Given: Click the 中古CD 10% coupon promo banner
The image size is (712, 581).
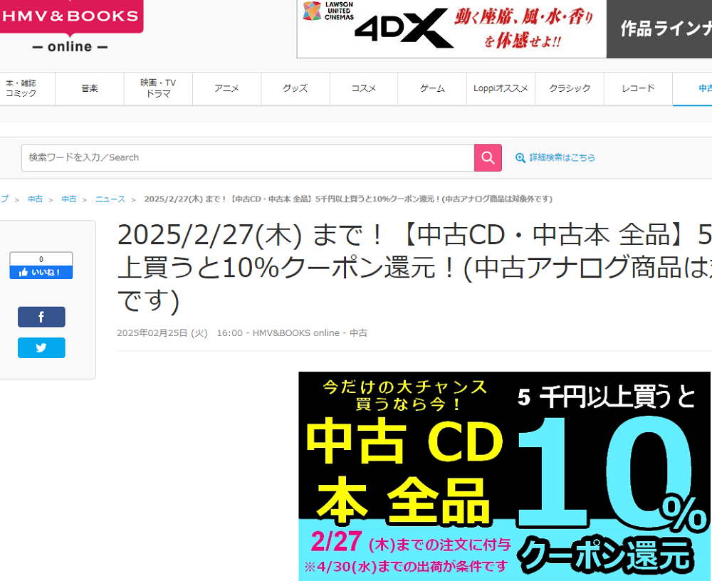Looking at the screenshot, I should pos(505,476).
